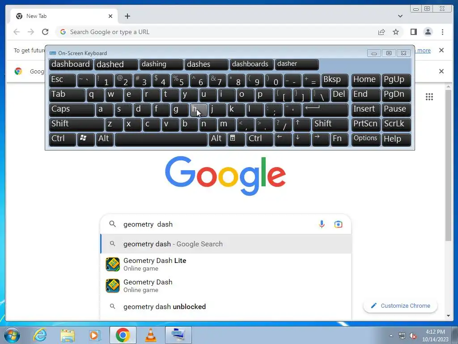The width and height of the screenshot is (458, 344).
Task: Click the left arrow key on the keyboard
Action: pos(283,139)
